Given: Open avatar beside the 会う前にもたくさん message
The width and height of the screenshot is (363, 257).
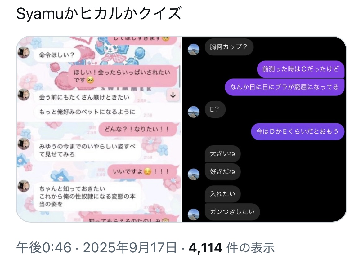Looking at the screenshot, I should [24, 94].
